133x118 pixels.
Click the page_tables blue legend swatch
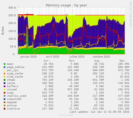(x=5, y=67)
